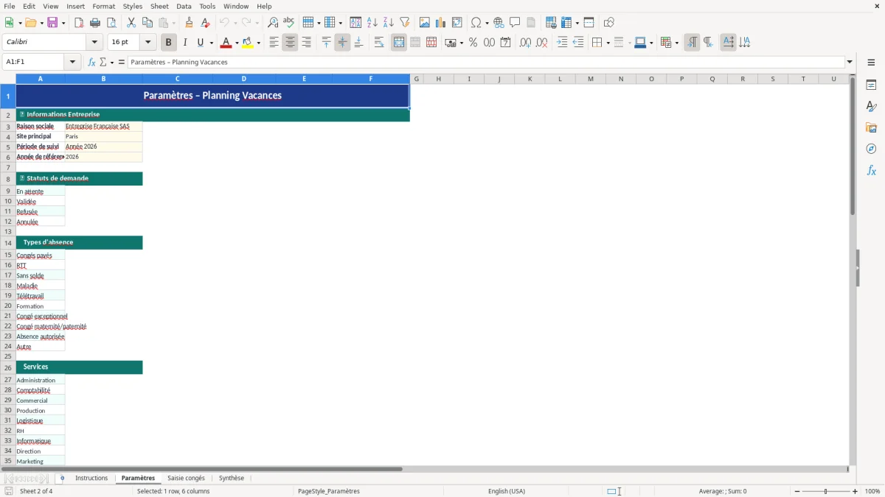Format as date
The height and width of the screenshot is (497, 885).
505,43
